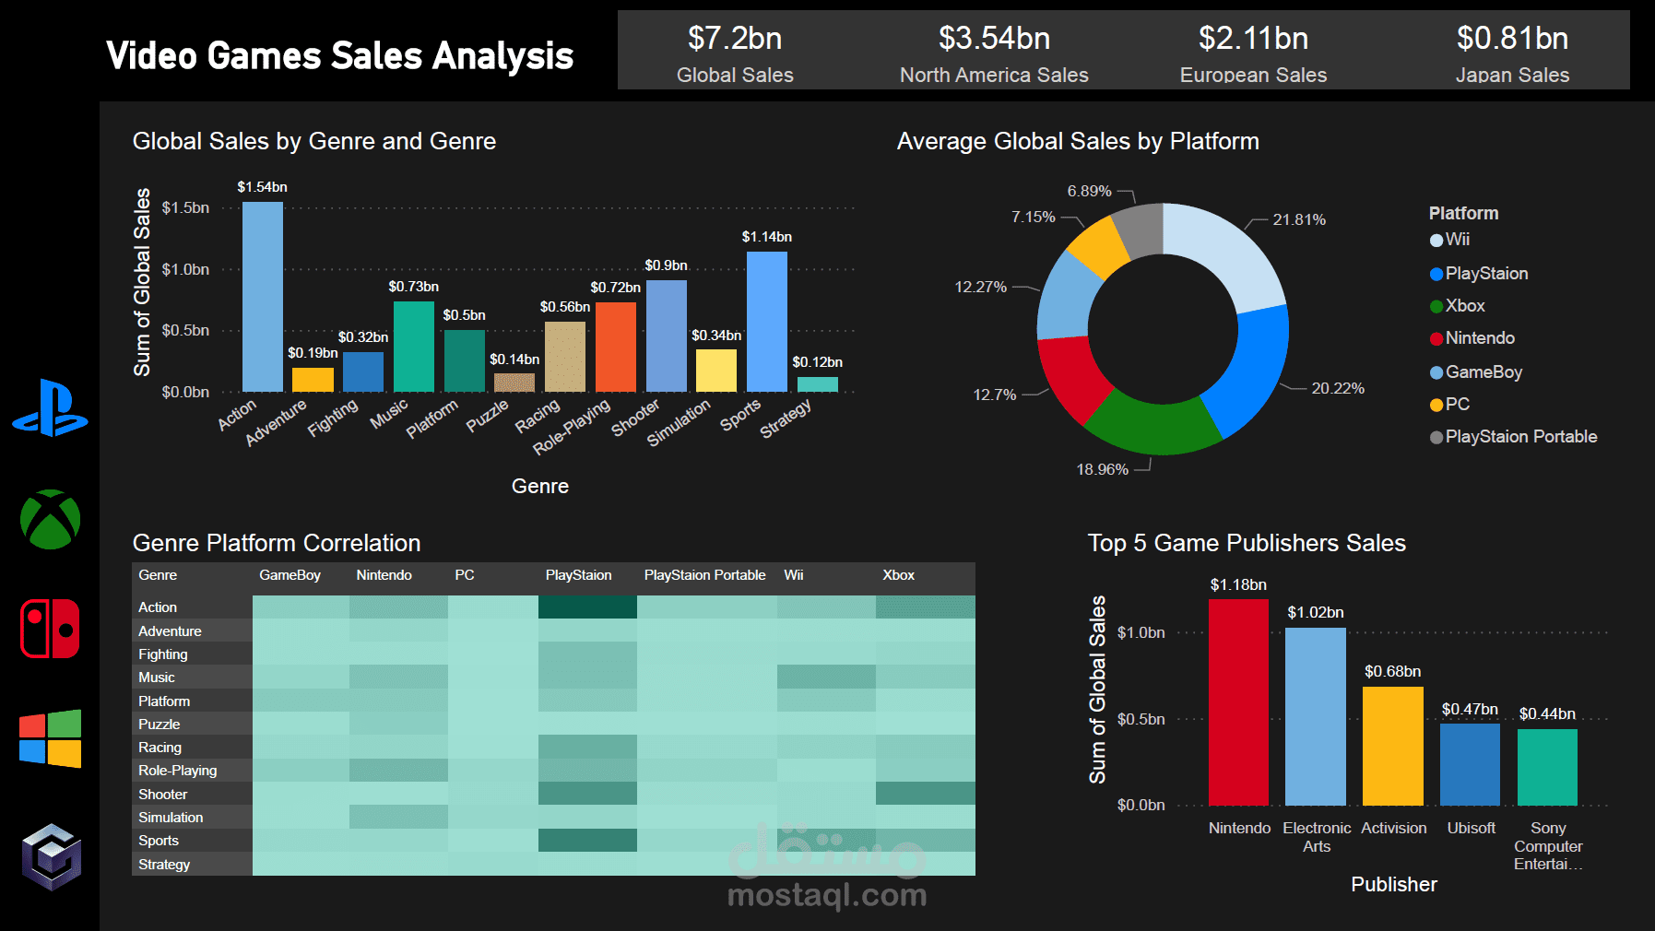The image size is (1655, 931).
Task: Highlight the Activision bar in the publishers chart
Action: click(1393, 746)
